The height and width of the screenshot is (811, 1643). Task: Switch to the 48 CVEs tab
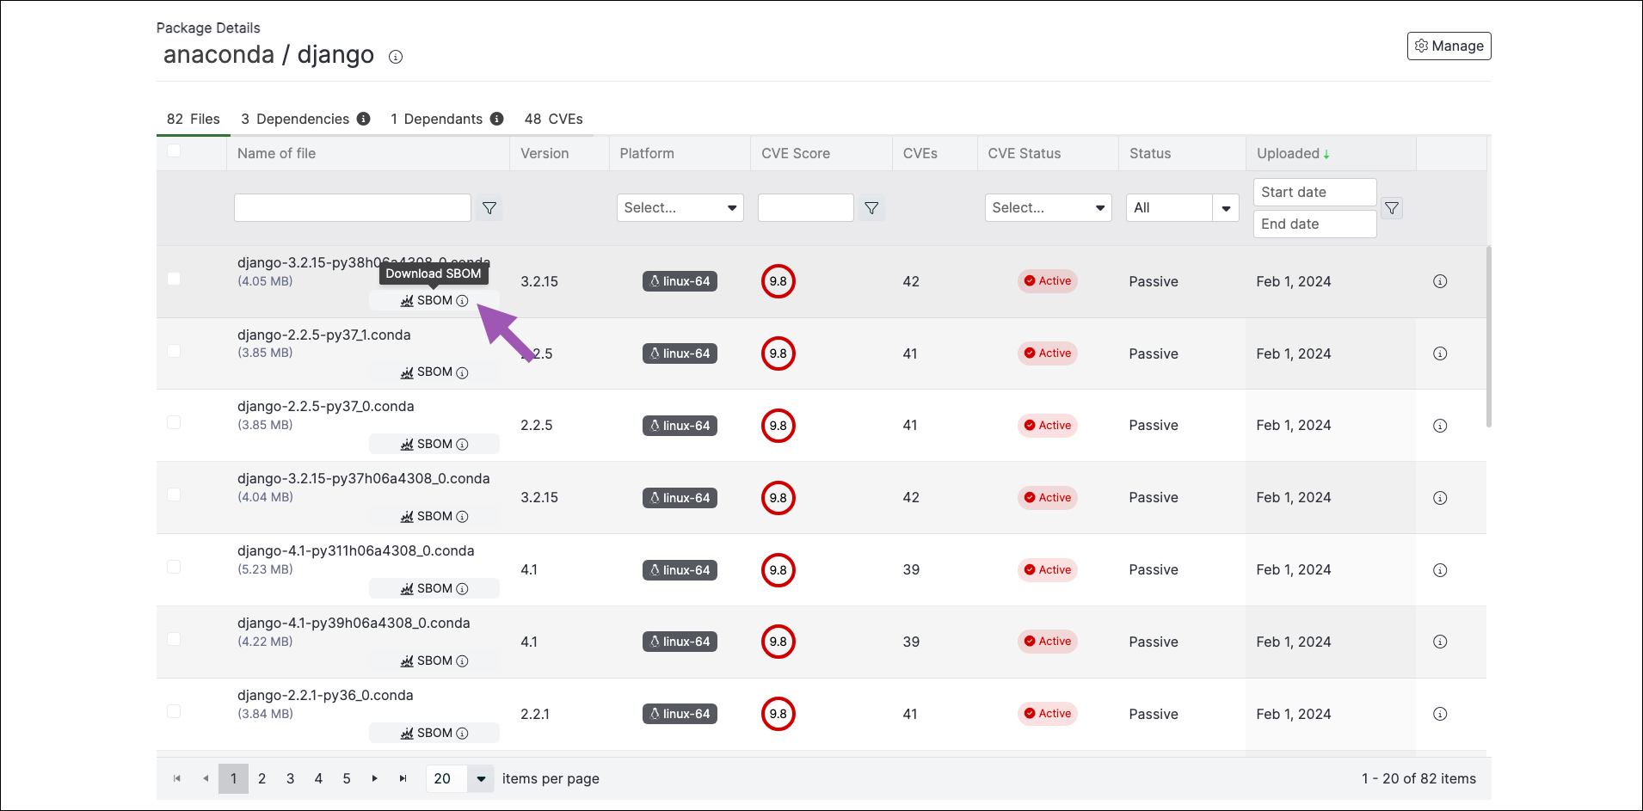coord(554,119)
